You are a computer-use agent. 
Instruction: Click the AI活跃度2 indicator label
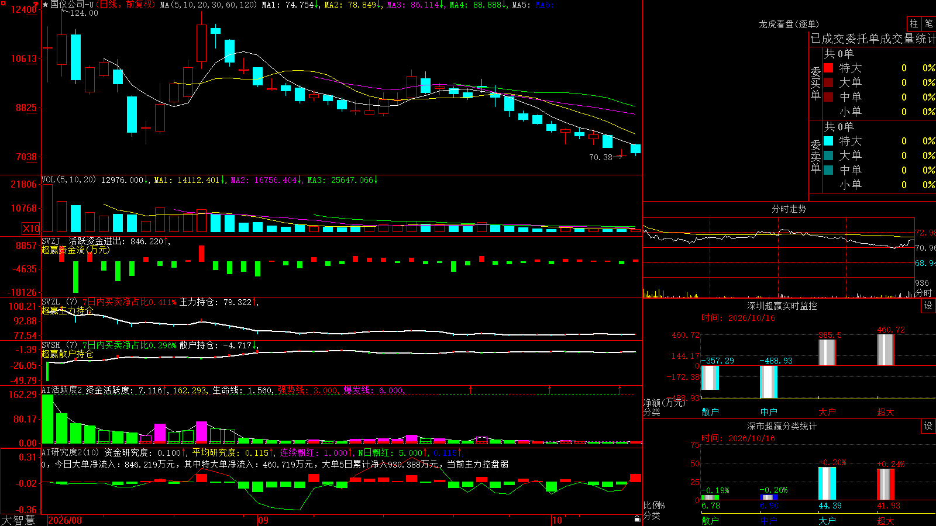pos(61,390)
